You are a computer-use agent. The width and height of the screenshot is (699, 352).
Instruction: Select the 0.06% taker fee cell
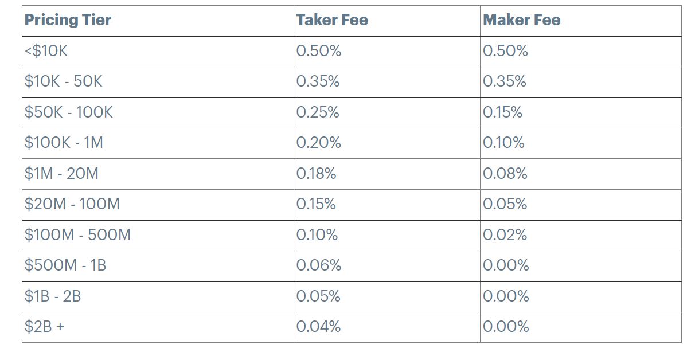(387, 266)
